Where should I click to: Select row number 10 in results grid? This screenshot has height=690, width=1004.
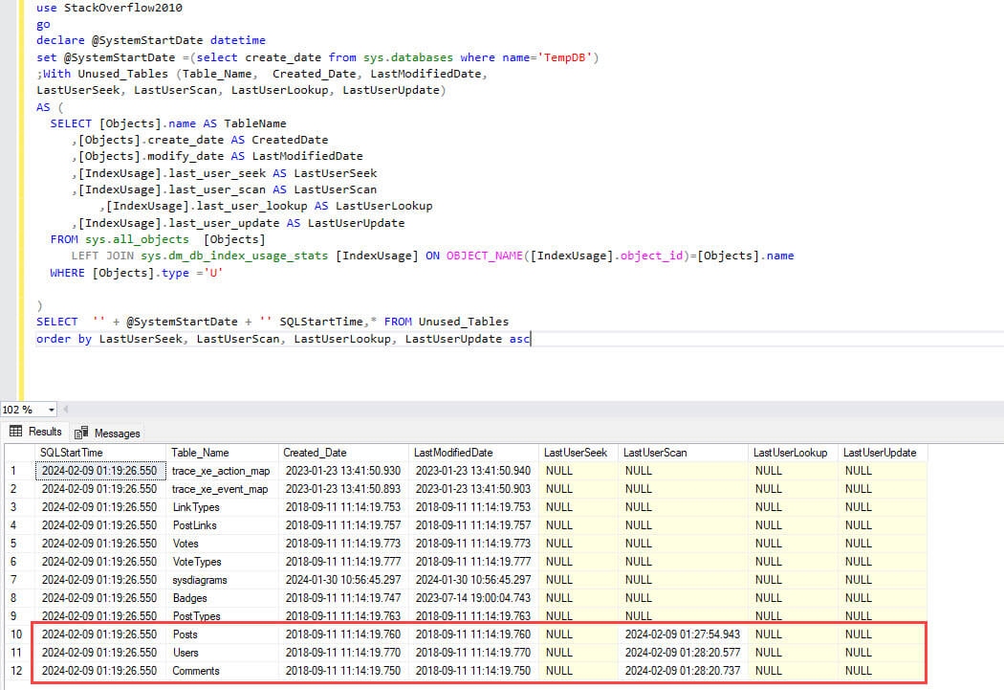(18, 634)
